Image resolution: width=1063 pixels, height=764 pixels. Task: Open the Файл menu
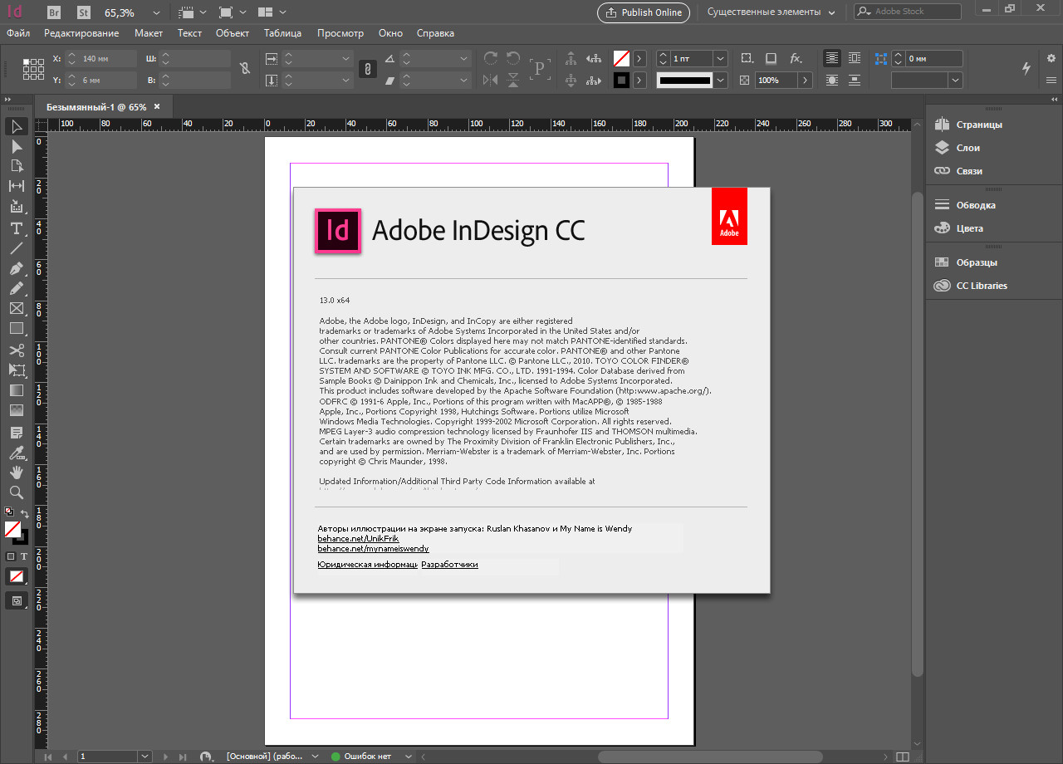click(18, 33)
